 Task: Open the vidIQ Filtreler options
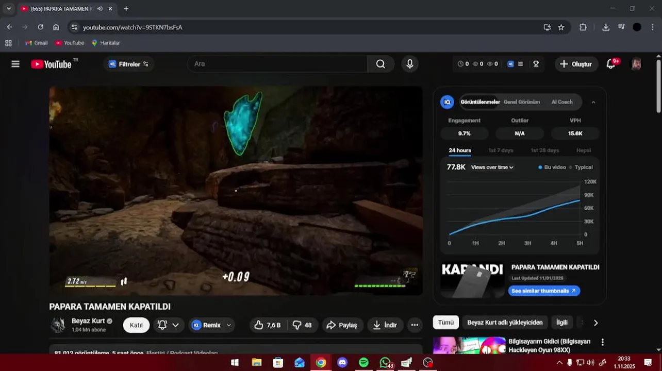tap(128, 64)
